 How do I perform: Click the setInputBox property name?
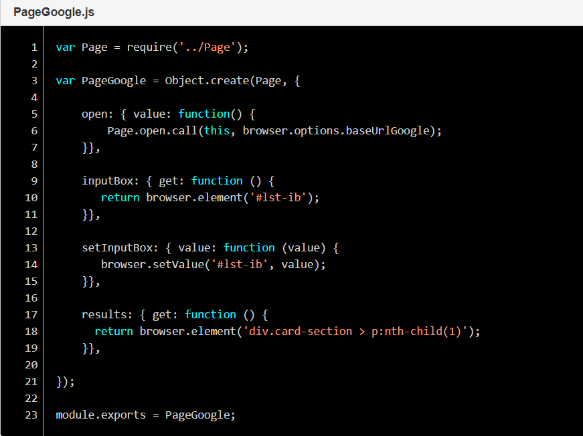tap(117, 247)
